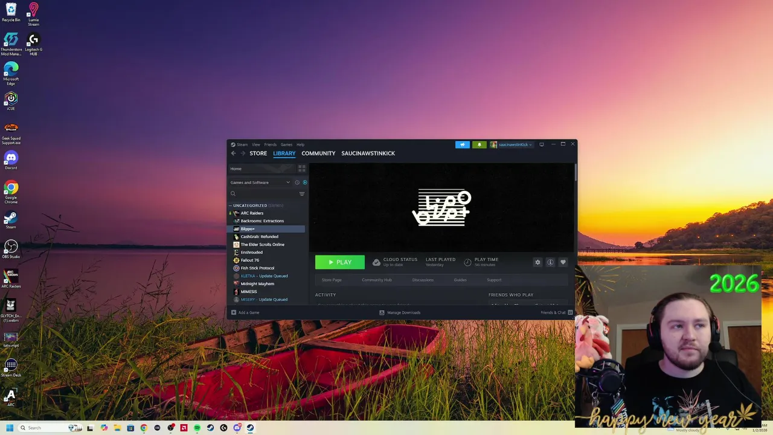
Task: Open Spotify from the taskbar
Action: (197, 428)
